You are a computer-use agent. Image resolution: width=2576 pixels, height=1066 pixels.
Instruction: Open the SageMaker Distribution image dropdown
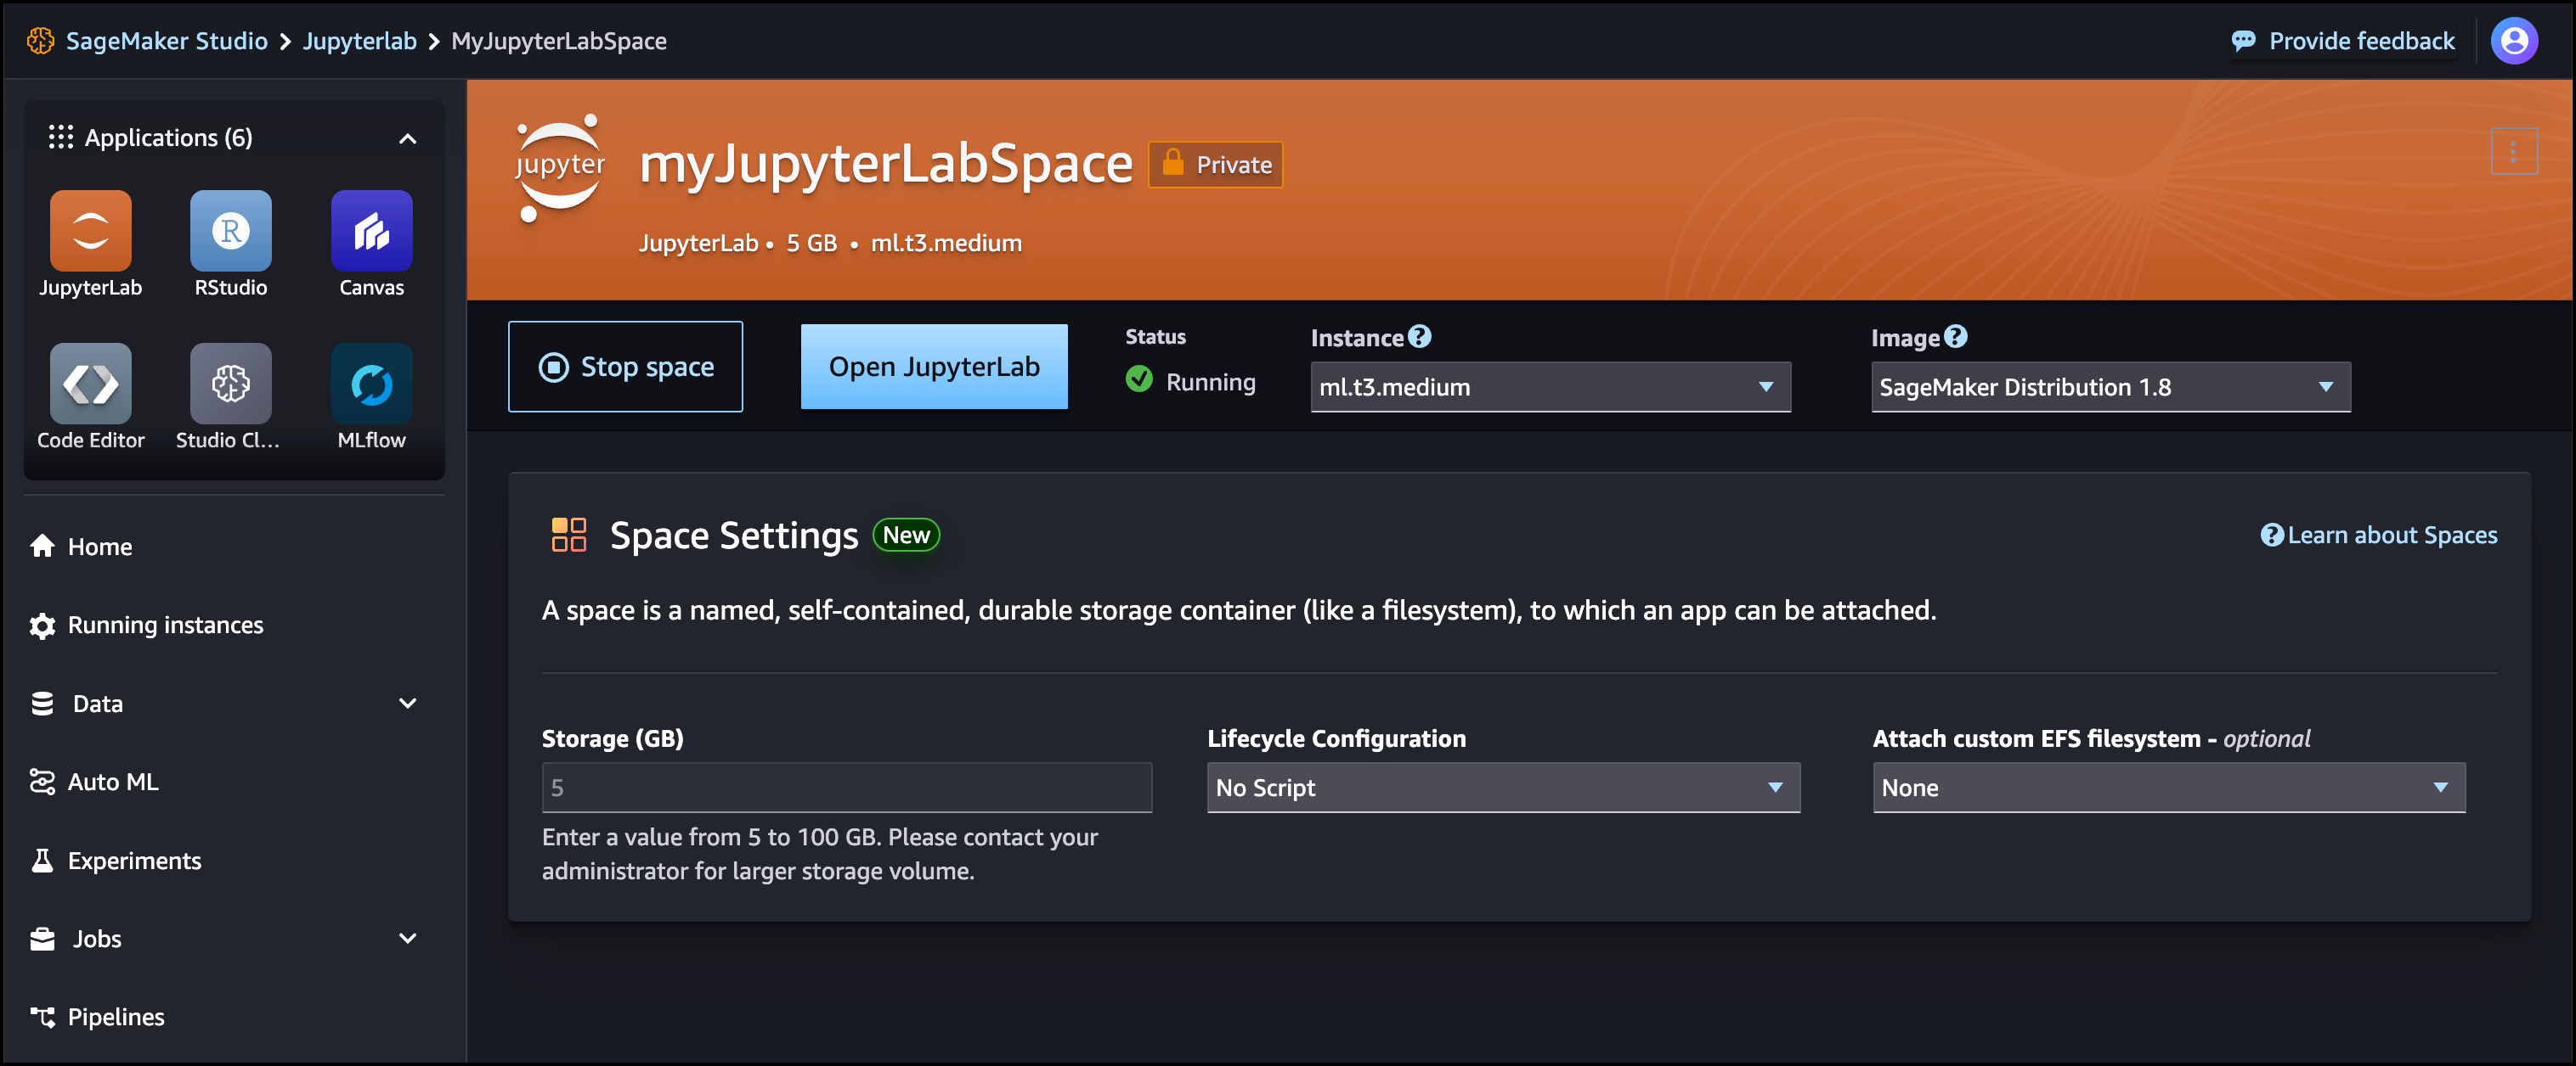tap(2109, 387)
